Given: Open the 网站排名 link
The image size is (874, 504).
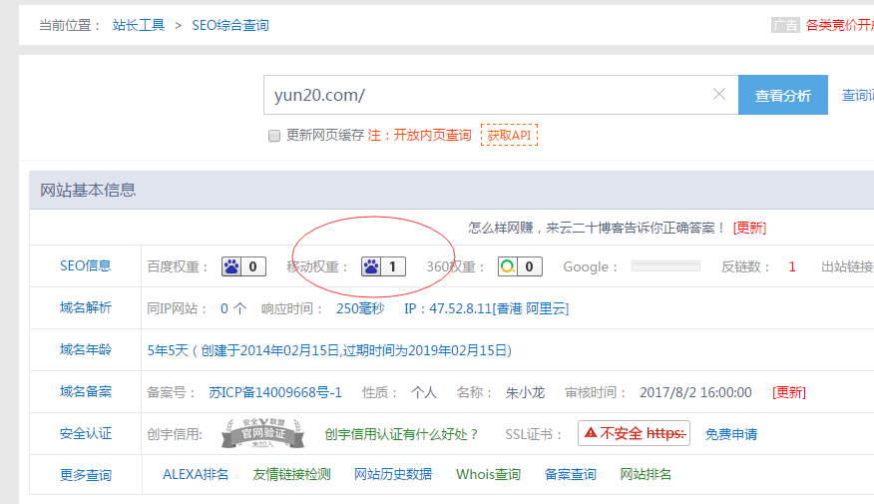Looking at the screenshot, I should [x=646, y=474].
